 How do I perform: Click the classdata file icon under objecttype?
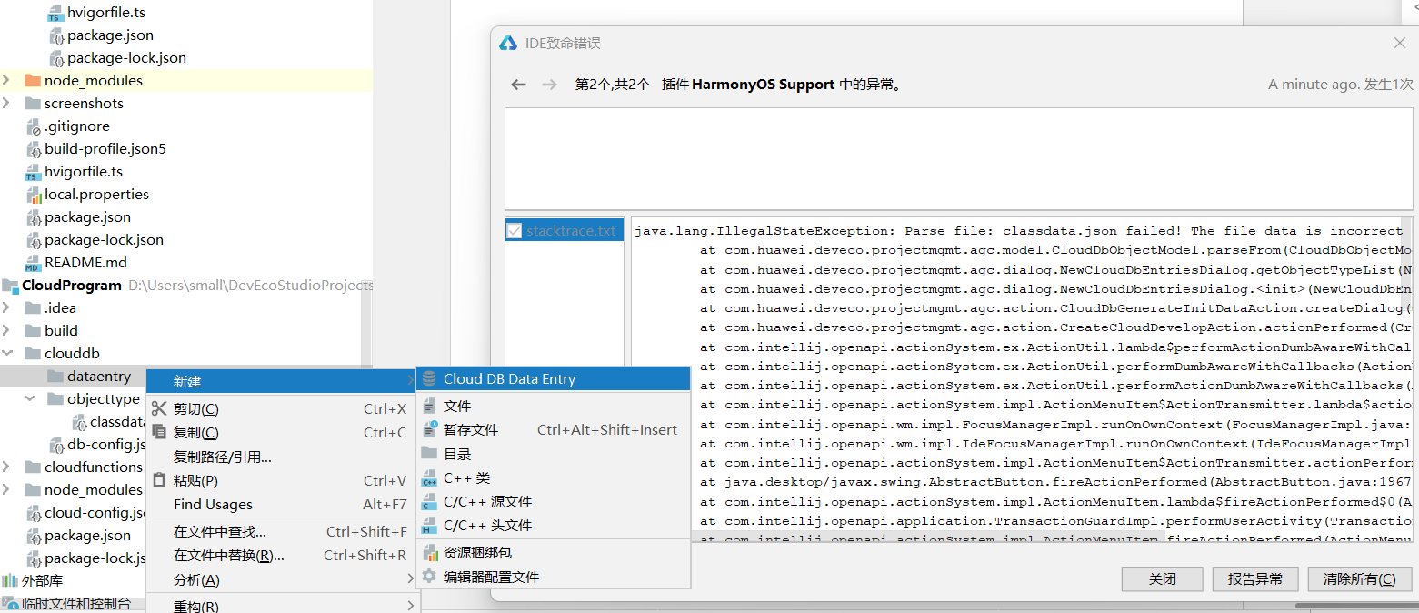tap(78, 422)
